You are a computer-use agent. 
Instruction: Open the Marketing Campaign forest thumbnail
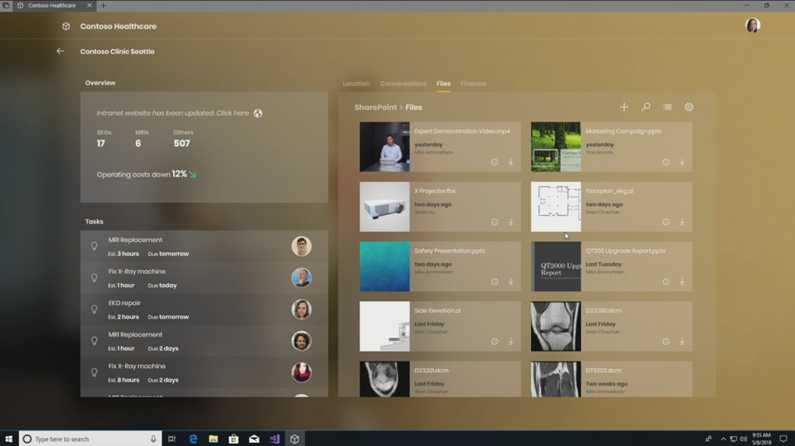click(x=556, y=147)
